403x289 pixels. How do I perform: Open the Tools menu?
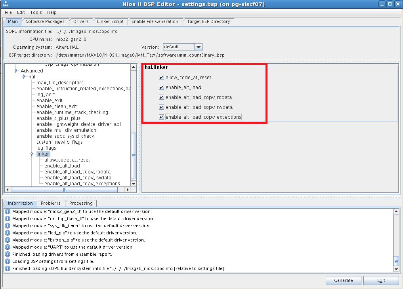pos(36,12)
